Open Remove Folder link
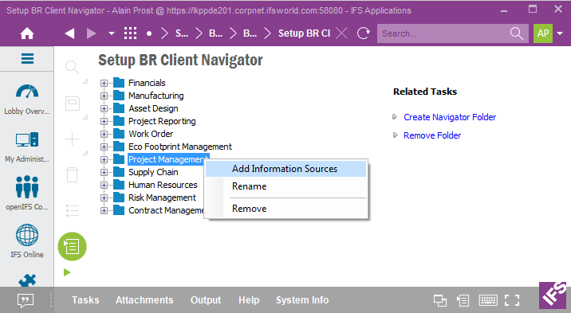 pyautogui.click(x=432, y=135)
